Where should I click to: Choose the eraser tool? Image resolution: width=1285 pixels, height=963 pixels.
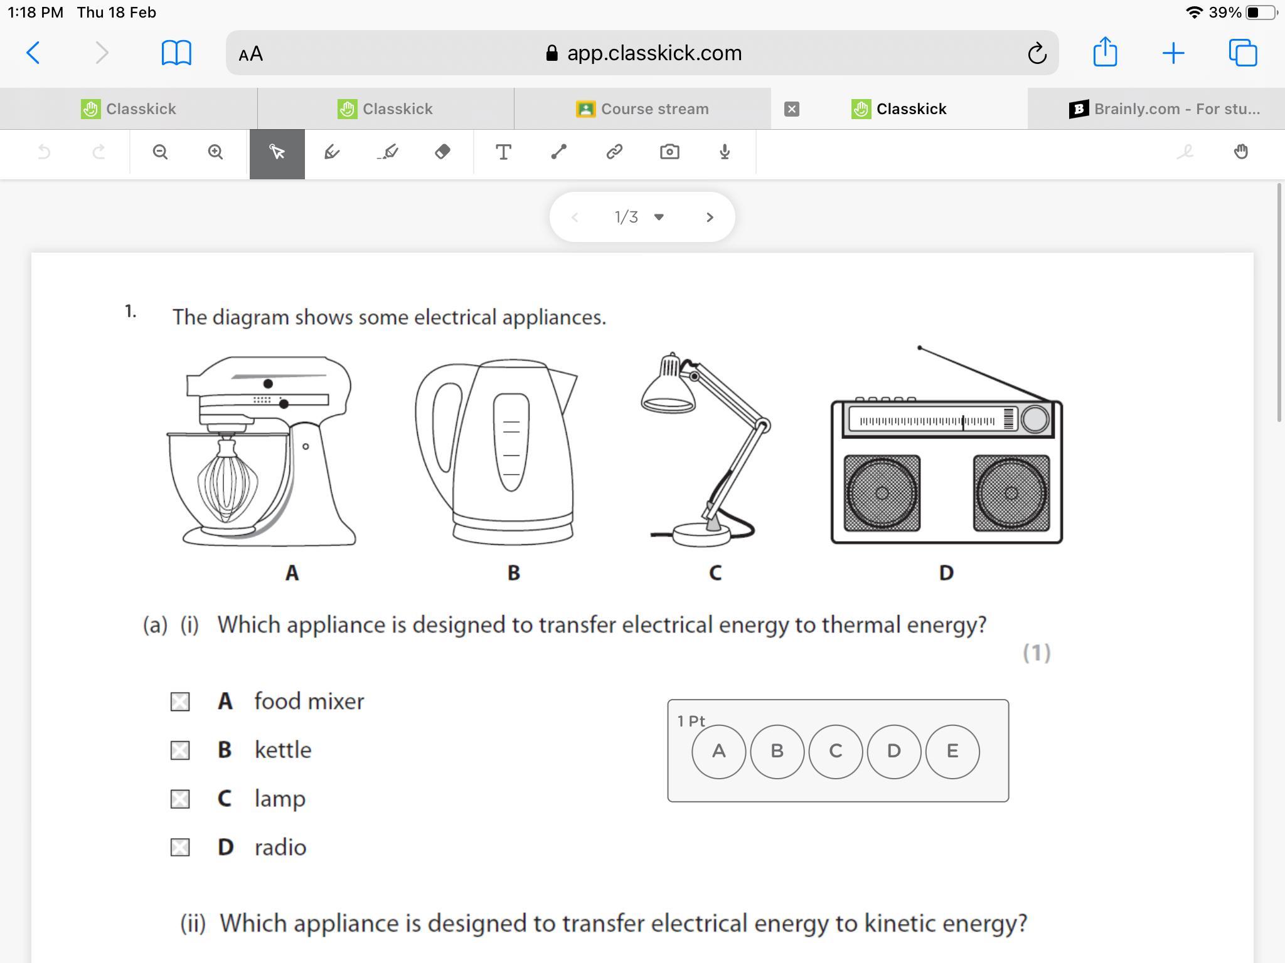[442, 152]
